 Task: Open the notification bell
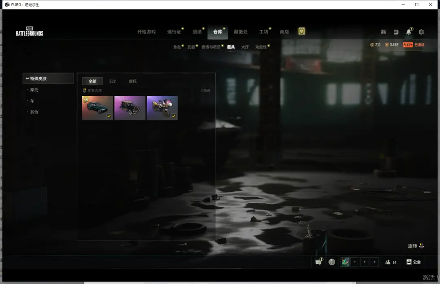pyautogui.click(x=409, y=32)
